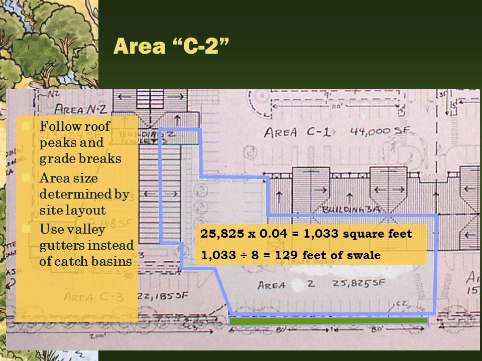Click the 110' dimension label at the top
The height and width of the screenshot is (361, 482).
click(x=337, y=106)
